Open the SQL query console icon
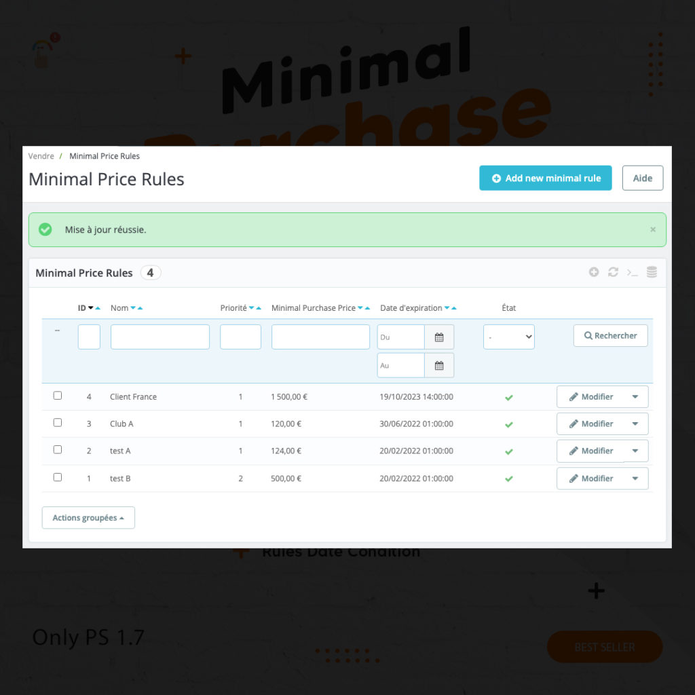The width and height of the screenshot is (695, 695). pyautogui.click(x=632, y=272)
